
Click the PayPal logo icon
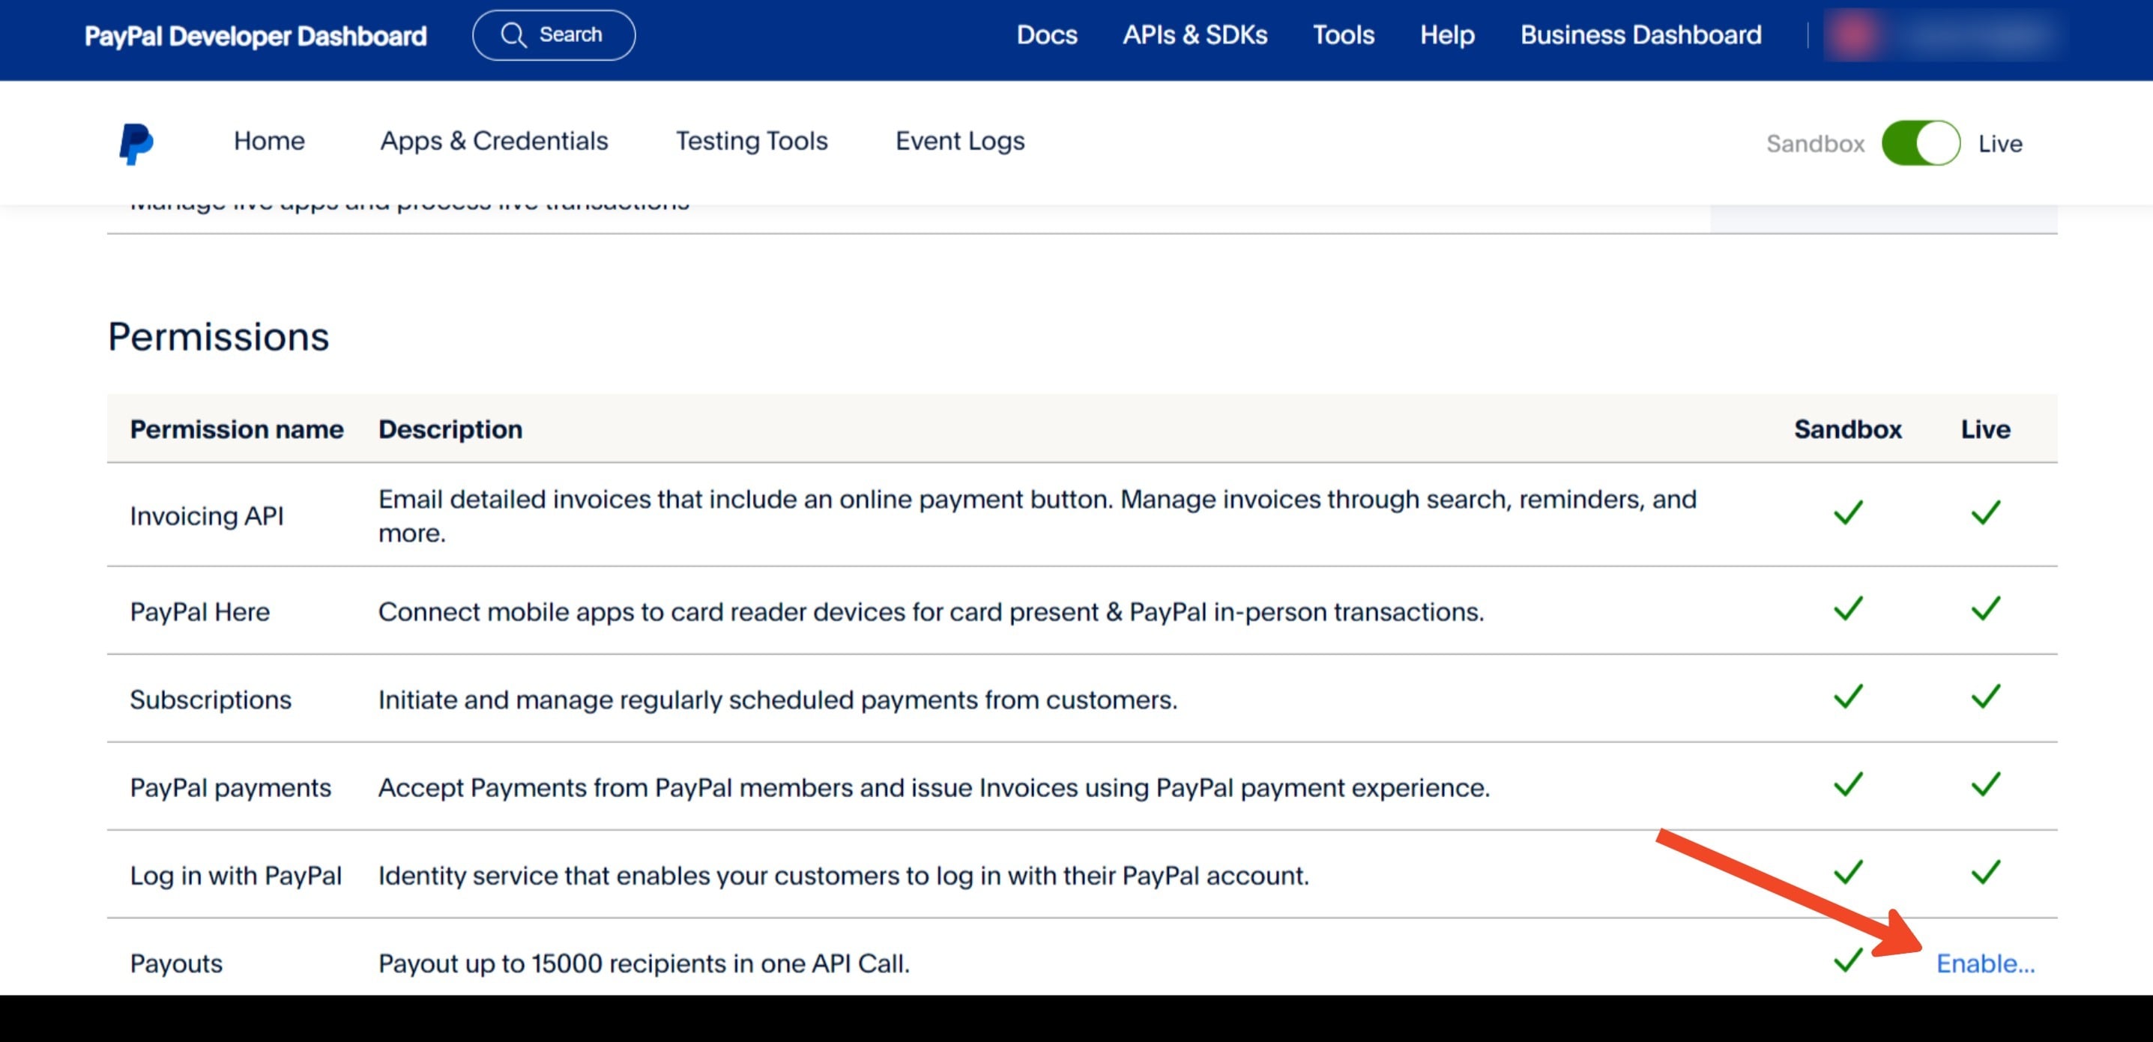tap(136, 143)
